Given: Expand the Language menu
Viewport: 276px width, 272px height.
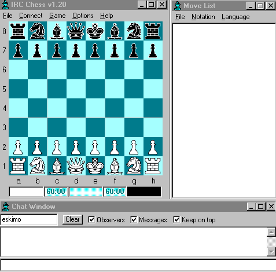Looking at the screenshot, I should pos(235,17).
